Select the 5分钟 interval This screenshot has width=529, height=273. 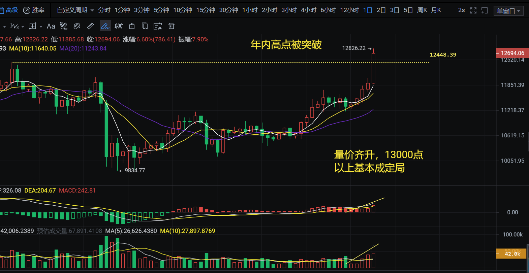point(161,10)
